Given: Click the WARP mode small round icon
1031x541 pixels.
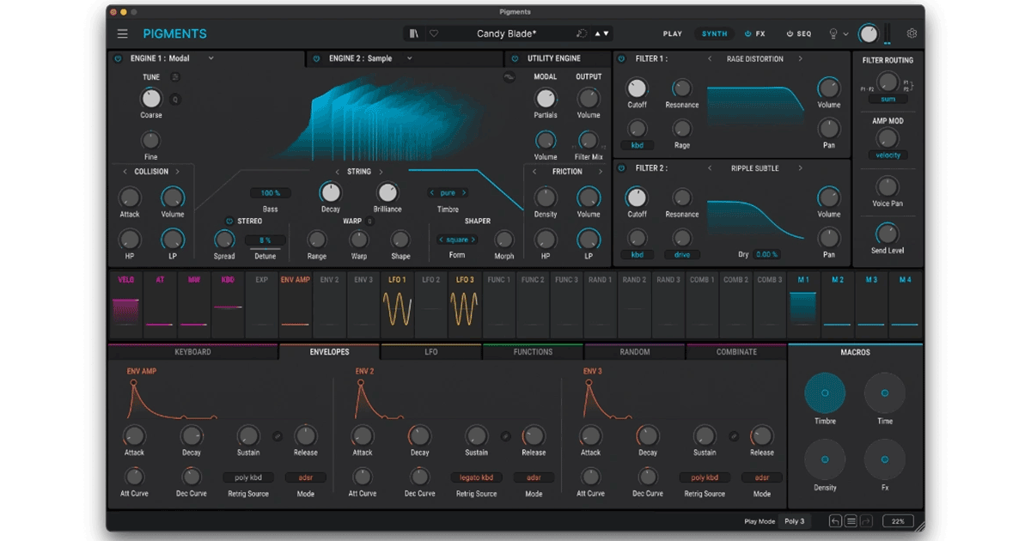Looking at the screenshot, I should (x=369, y=222).
